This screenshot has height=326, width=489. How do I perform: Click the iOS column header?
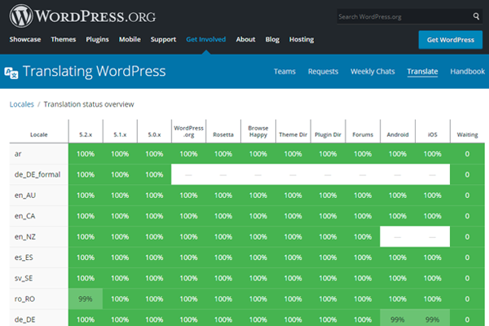tap(433, 134)
